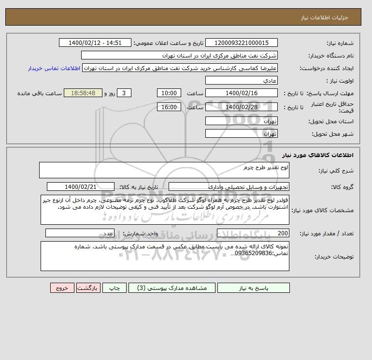Click the announcement date field 1400/02/12 - 14:51
This screenshot has height=360, width=372.
95,43
